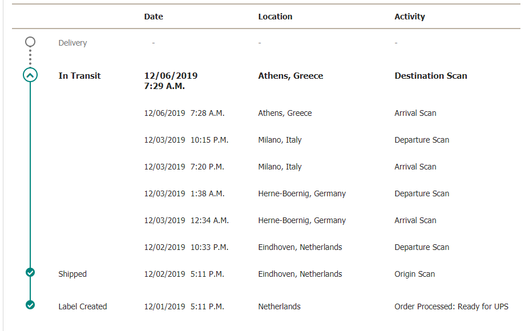Click the 12/02/2019 10:33 P.M. date
Image resolution: width=525 pixels, height=331 pixels.
(x=186, y=247)
